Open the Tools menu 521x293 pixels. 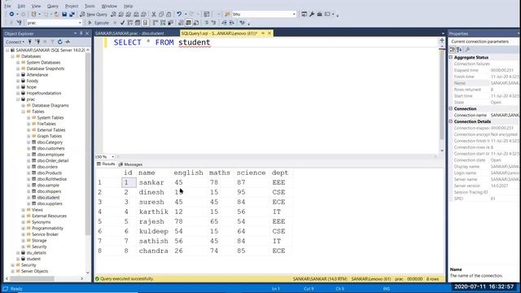[90, 6]
